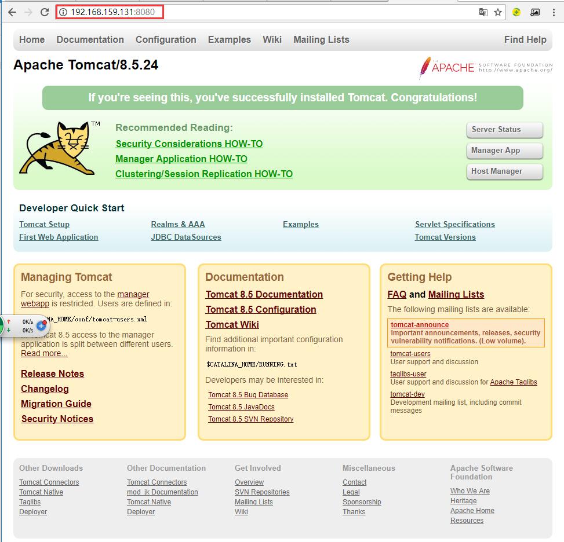
Task: Open the site information icon in address bar
Action: click(63, 12)
